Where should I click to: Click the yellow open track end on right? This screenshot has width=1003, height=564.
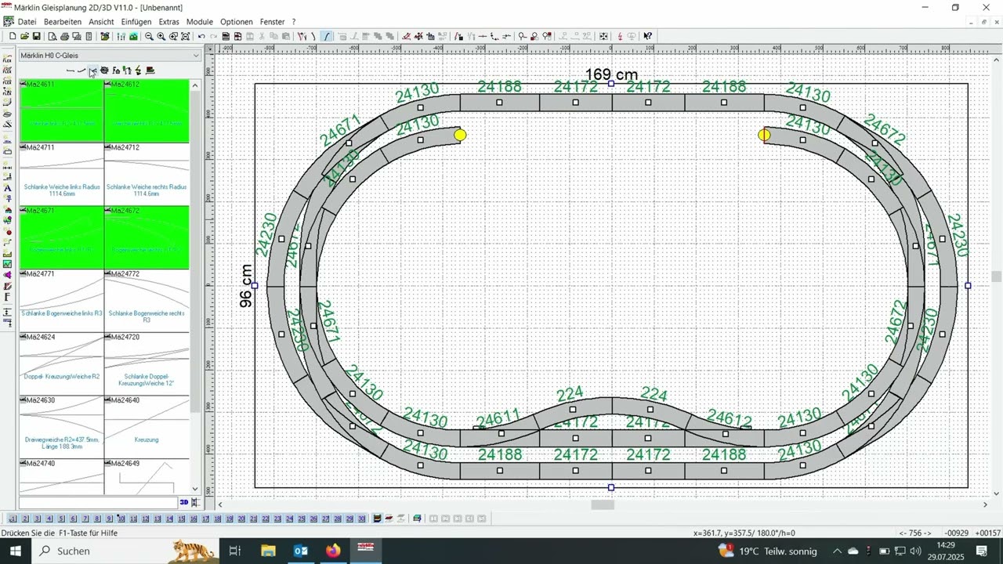[x=764, y=135]
